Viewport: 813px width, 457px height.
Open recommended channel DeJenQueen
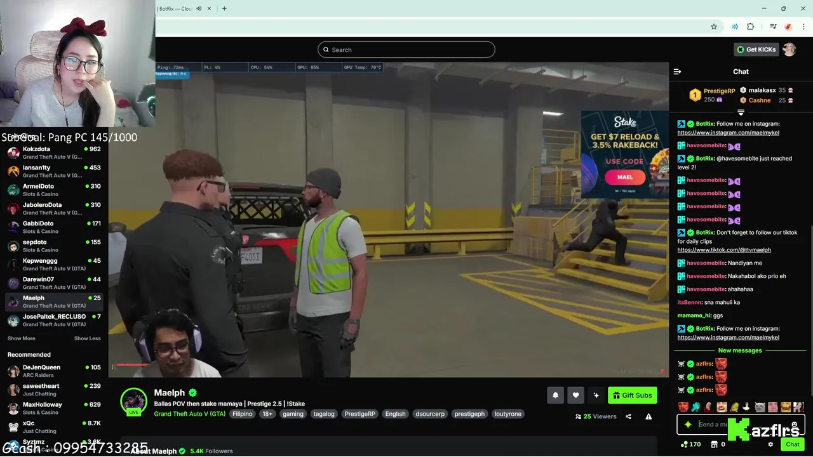click(x=54, y=371)
